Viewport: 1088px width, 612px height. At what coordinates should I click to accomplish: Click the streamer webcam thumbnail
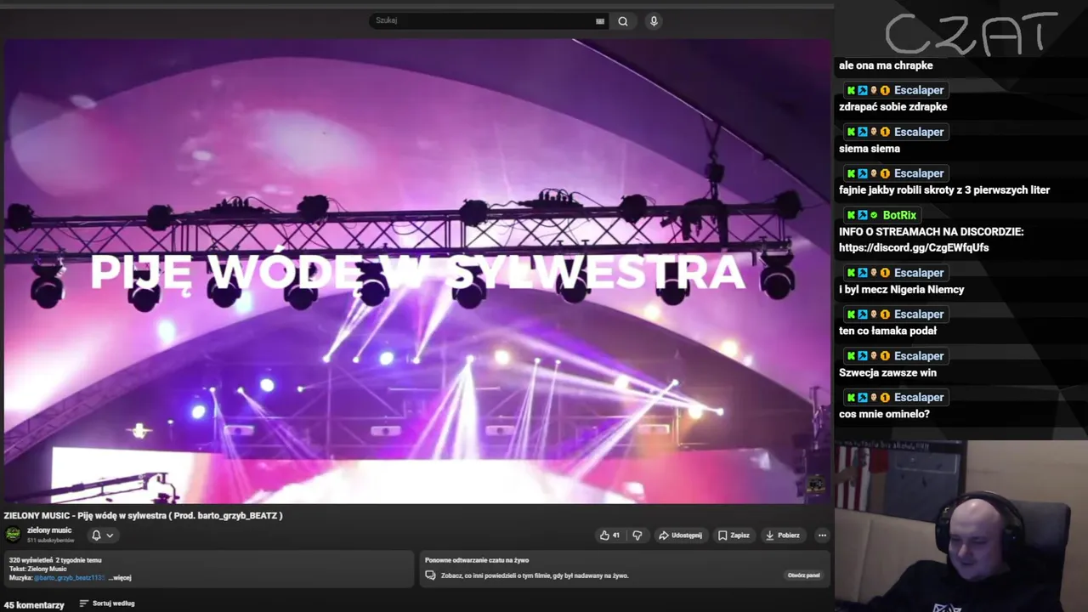pyautogui.click(x=960, y=526)
